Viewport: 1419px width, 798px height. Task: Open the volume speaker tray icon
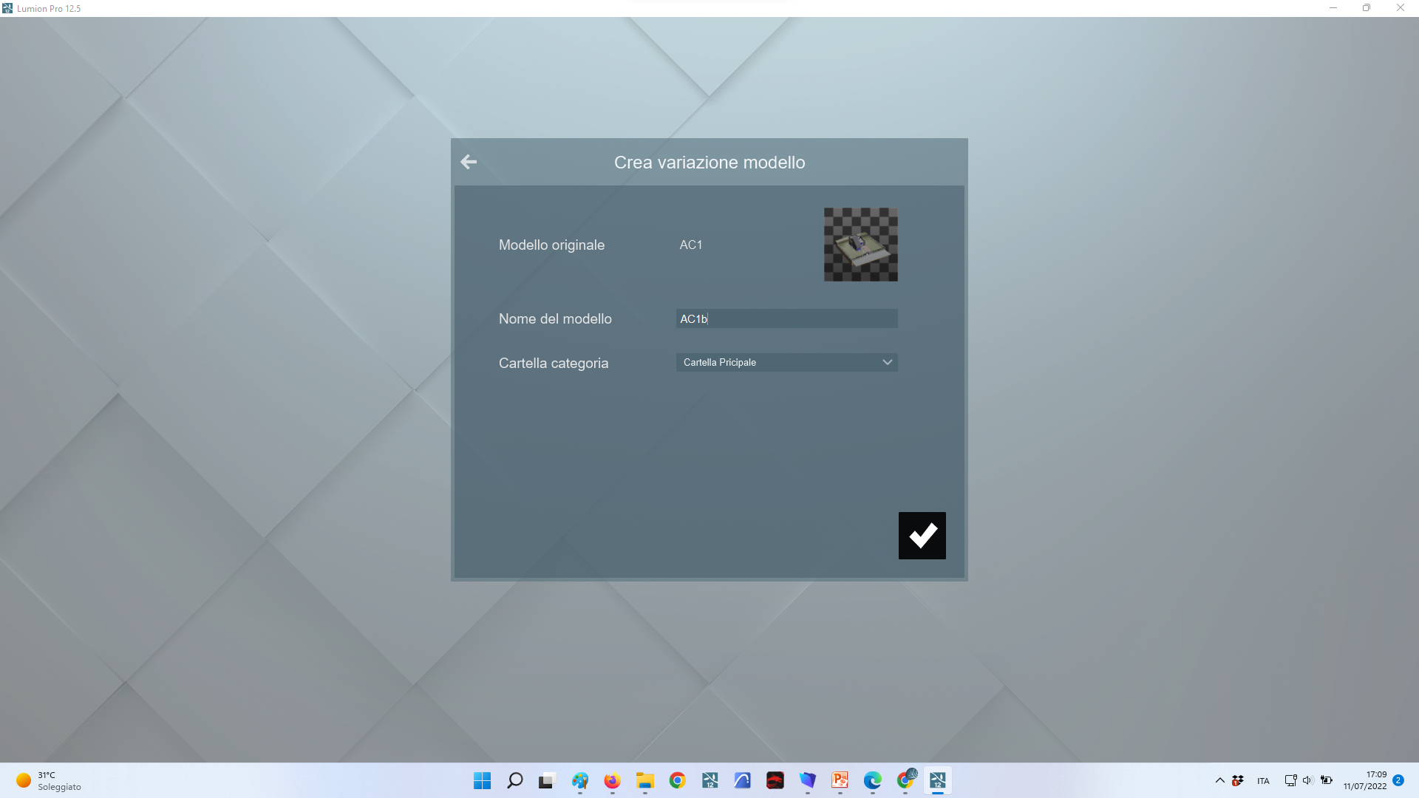coord(1307,780)
